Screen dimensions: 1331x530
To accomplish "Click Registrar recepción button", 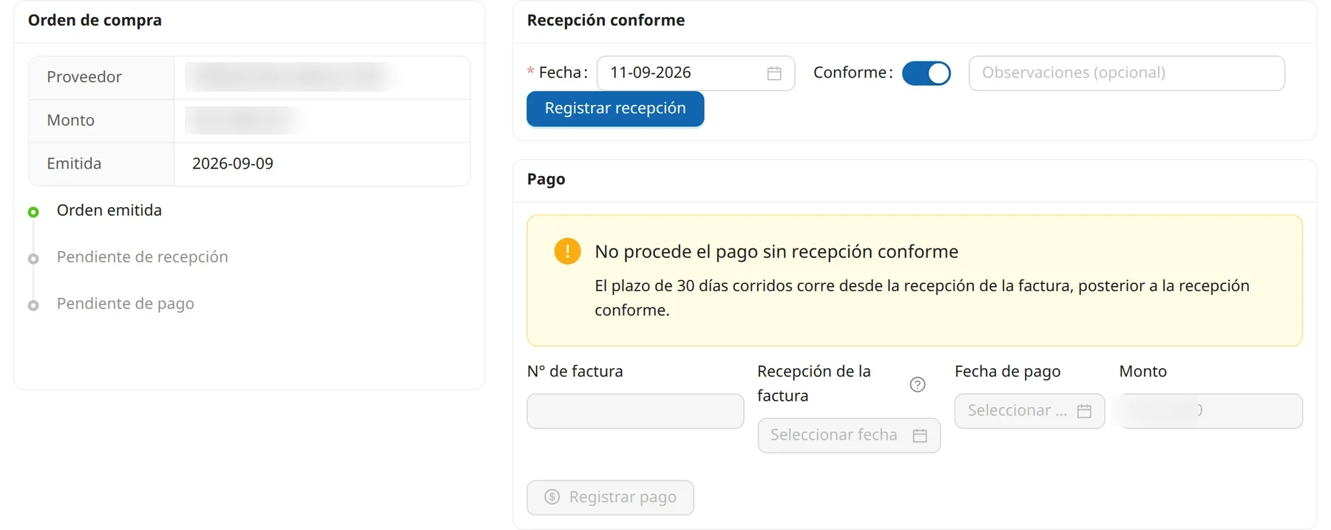I will pos(615,109).
